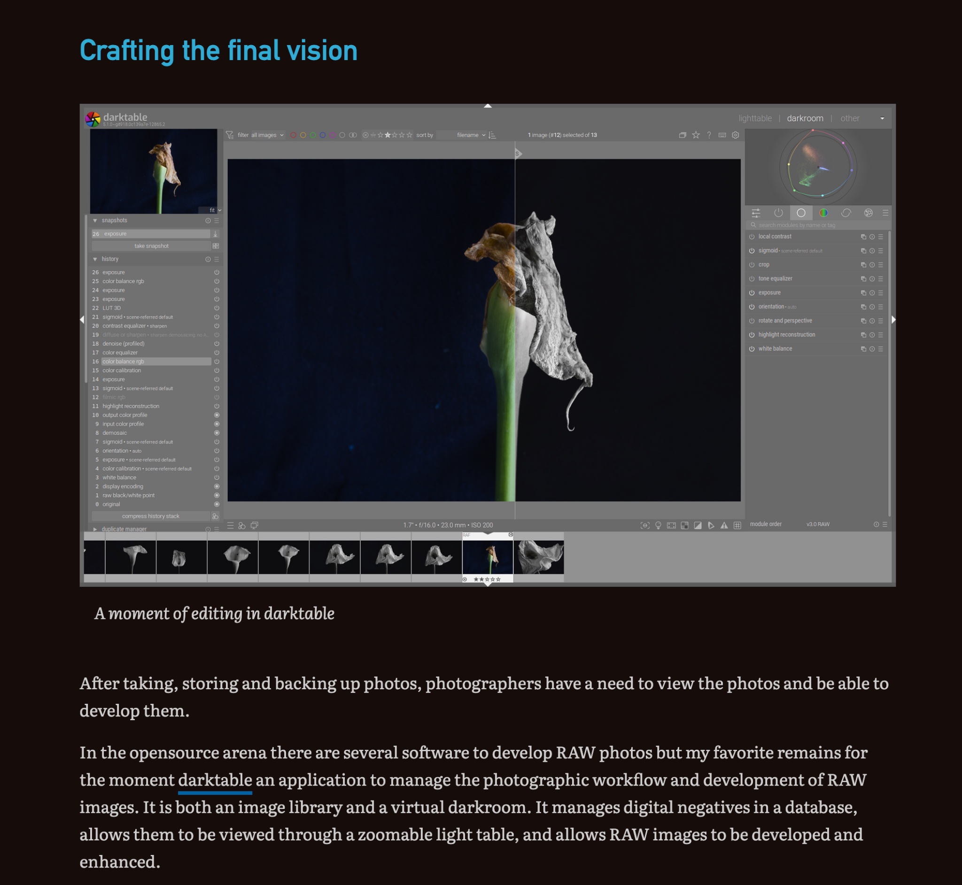This screenshot has height=885, width=962.
Task: Toggle power icon on history item 25
Action: tap(217, 281)
